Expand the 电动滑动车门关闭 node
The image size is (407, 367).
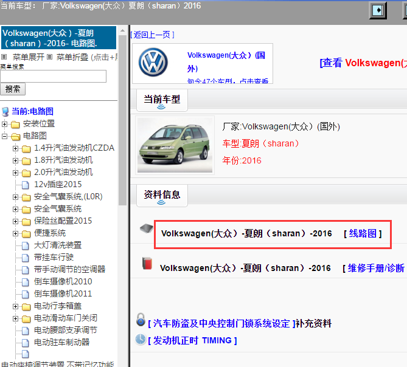(15, 319)
